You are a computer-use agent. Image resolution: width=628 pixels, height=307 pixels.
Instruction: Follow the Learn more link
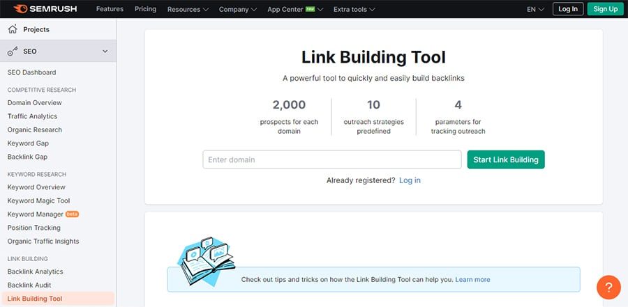pos(472,279)
